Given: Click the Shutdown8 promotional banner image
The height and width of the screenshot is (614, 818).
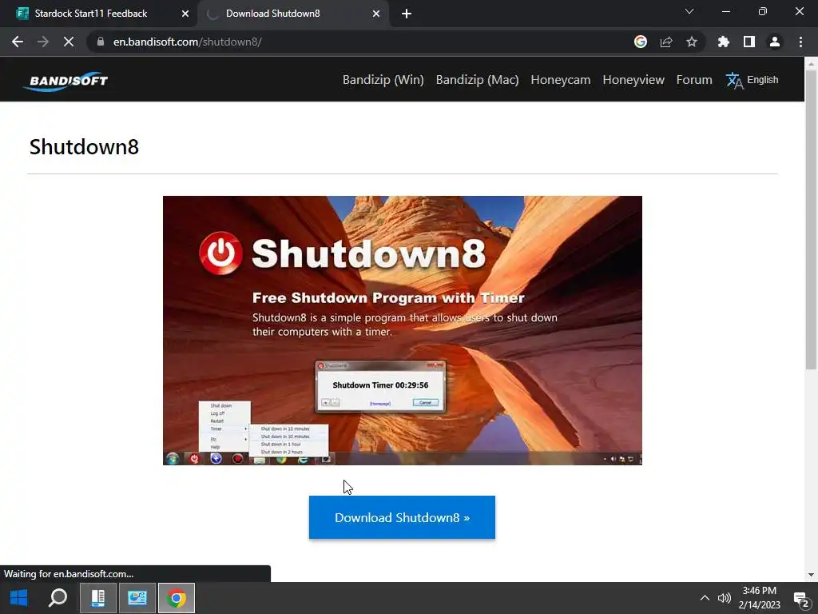Looking at the screenshot, I should point(403,330).
